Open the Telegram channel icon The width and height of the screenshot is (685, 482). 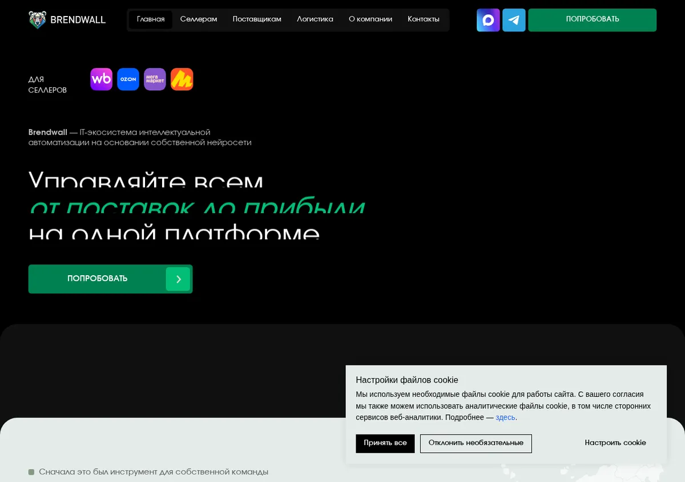click(x=514, y=20)
